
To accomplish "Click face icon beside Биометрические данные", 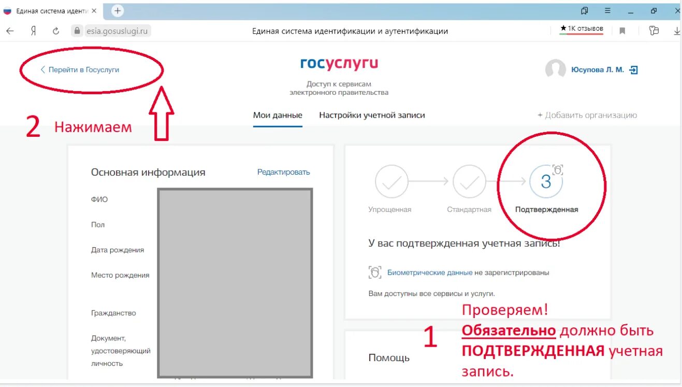I will [375, 272].
